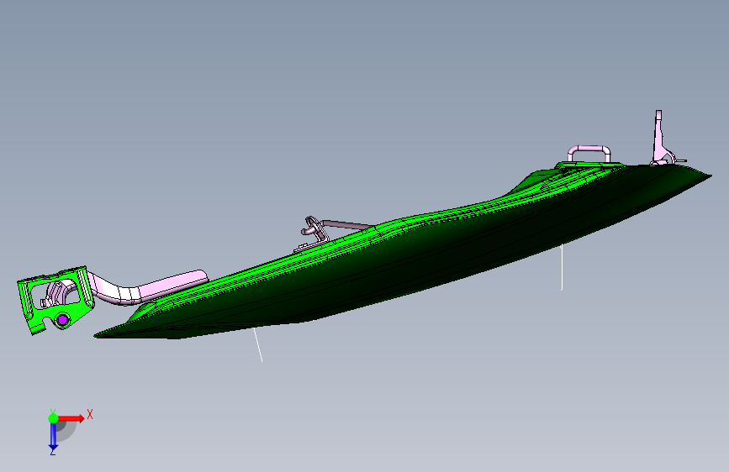Click the red X axis arrow on triad

[x=71, y=418]
